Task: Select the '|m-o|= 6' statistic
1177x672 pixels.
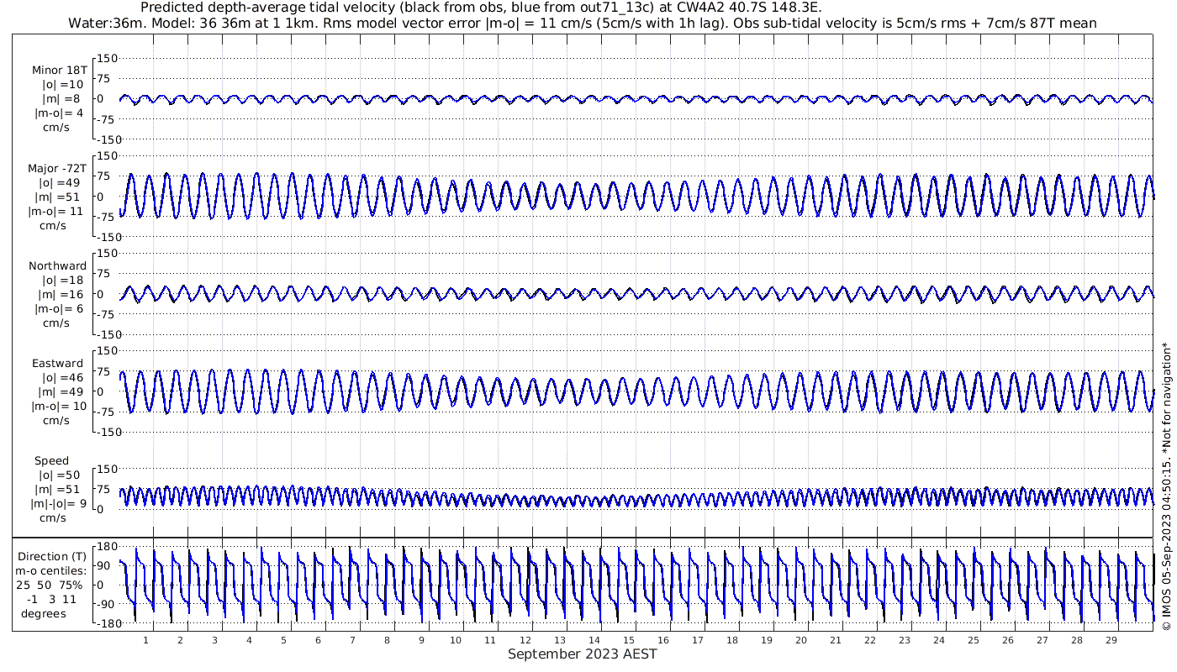Action: coord(59,308)
